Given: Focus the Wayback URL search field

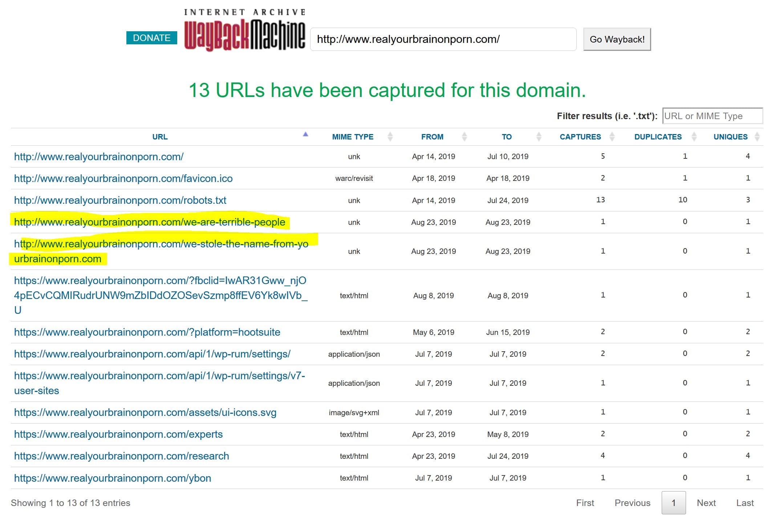Looking at the screenshot, I should [x=443, y=39].
